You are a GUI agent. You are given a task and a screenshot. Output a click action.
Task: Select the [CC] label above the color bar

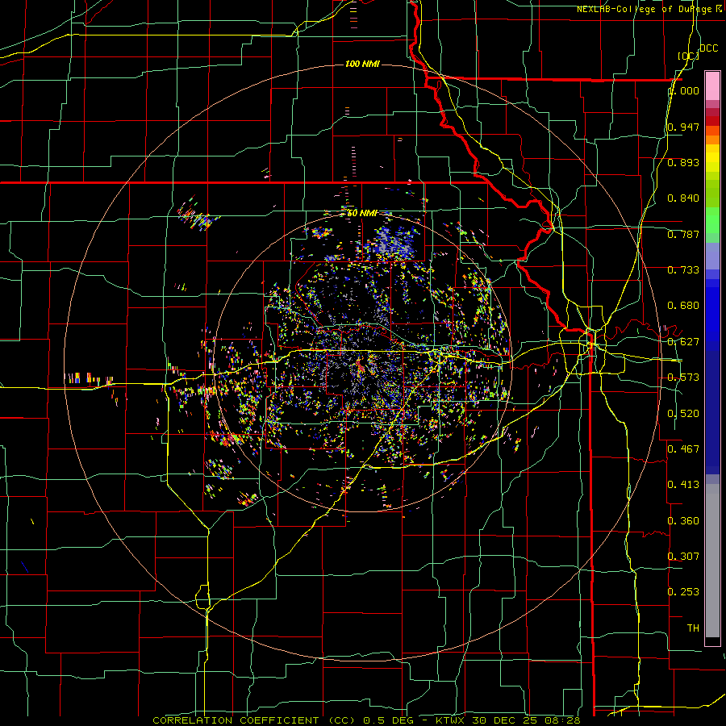(688, 56)
